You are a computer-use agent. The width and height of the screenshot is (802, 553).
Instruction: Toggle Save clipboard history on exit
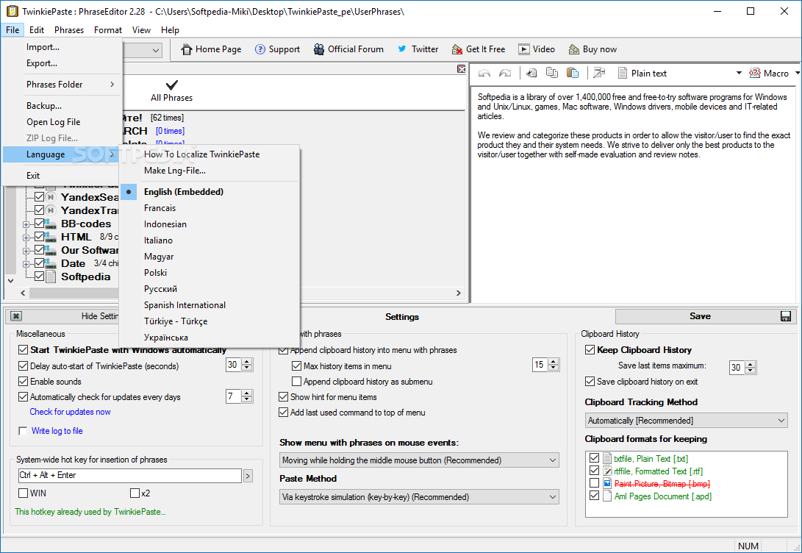[590, 381]
